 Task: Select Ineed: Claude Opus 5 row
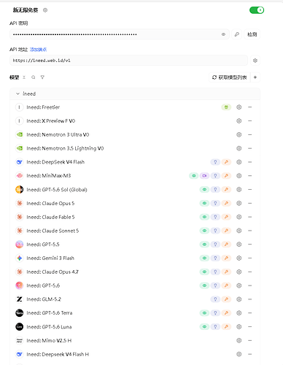(x=135, y=203)
